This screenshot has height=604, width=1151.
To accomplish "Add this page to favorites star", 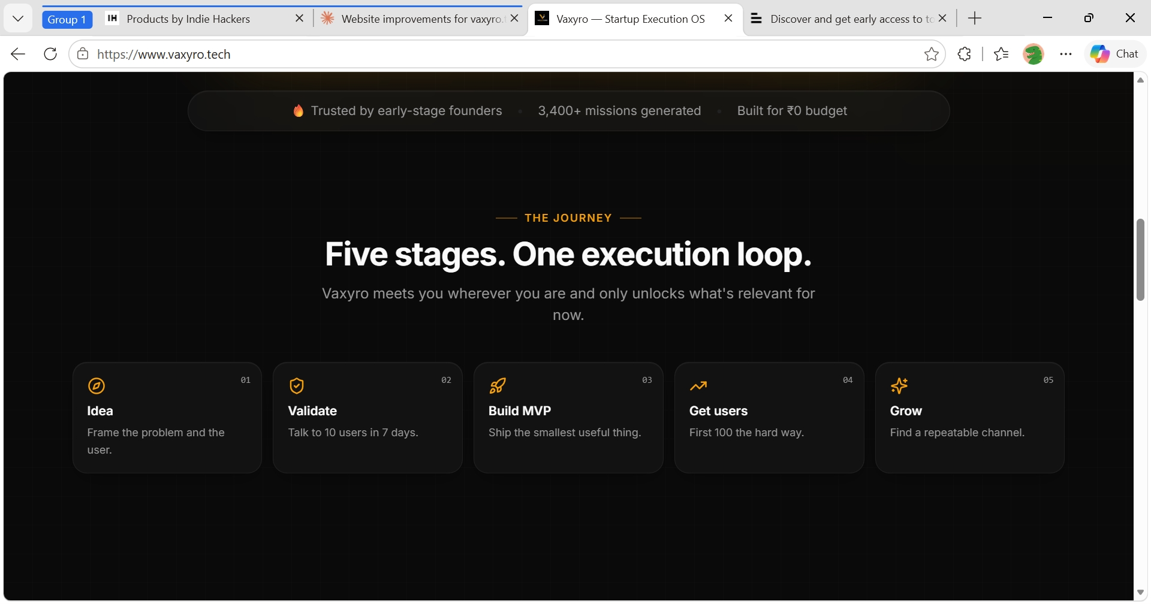I will (x=931, y=54).
